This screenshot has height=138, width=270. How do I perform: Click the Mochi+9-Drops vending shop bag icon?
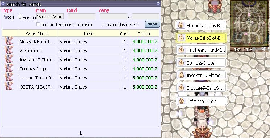[x=181, y=25]
